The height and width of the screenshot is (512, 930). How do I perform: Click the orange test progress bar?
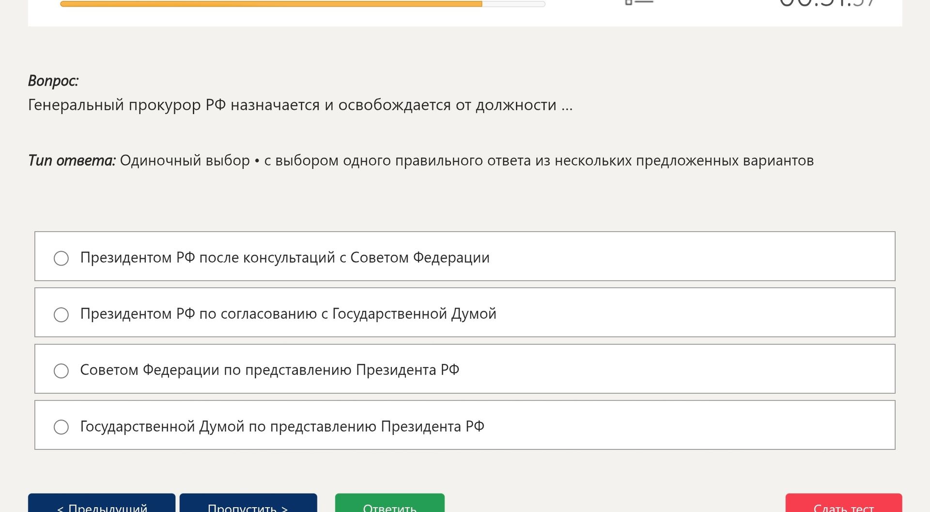coord(303,4)
